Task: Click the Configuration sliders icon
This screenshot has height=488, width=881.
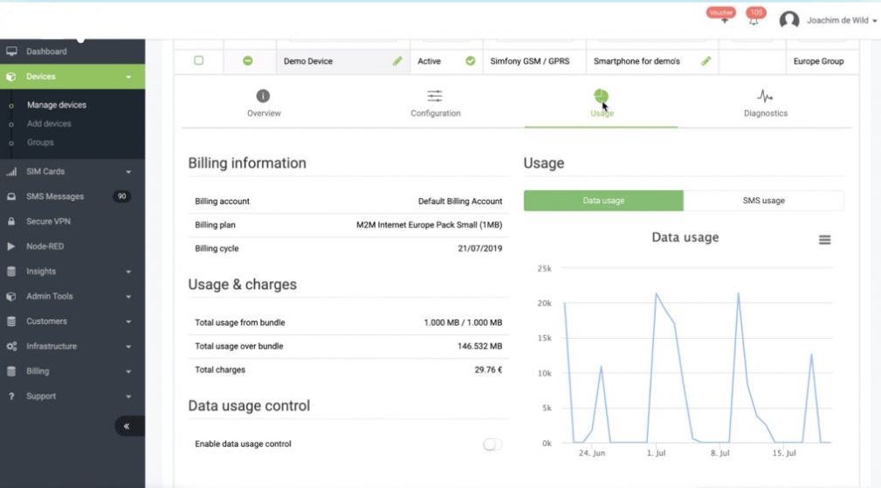Action: coord(434,96)
